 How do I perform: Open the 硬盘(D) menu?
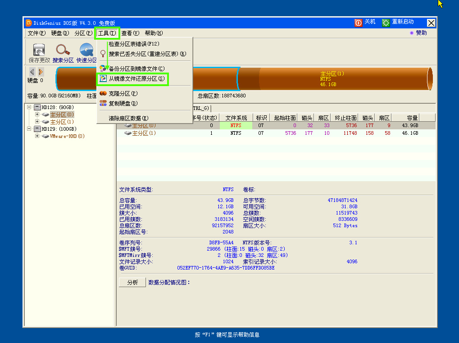click(60, 33)
